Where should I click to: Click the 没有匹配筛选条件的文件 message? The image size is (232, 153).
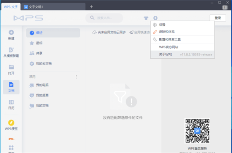pos(123,118)
